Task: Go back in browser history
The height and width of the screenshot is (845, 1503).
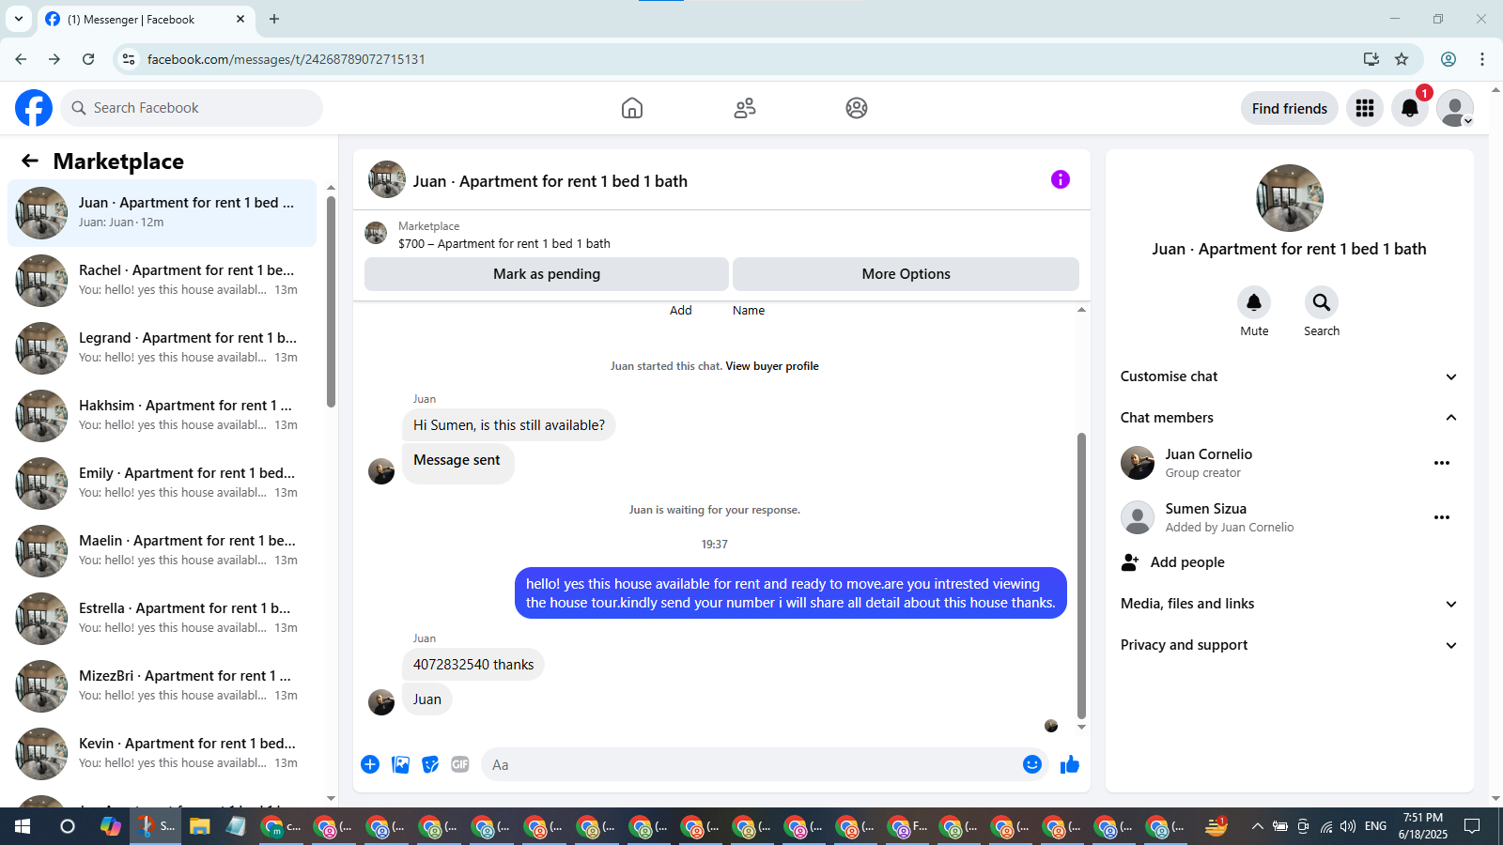Action: coord(21,59)
